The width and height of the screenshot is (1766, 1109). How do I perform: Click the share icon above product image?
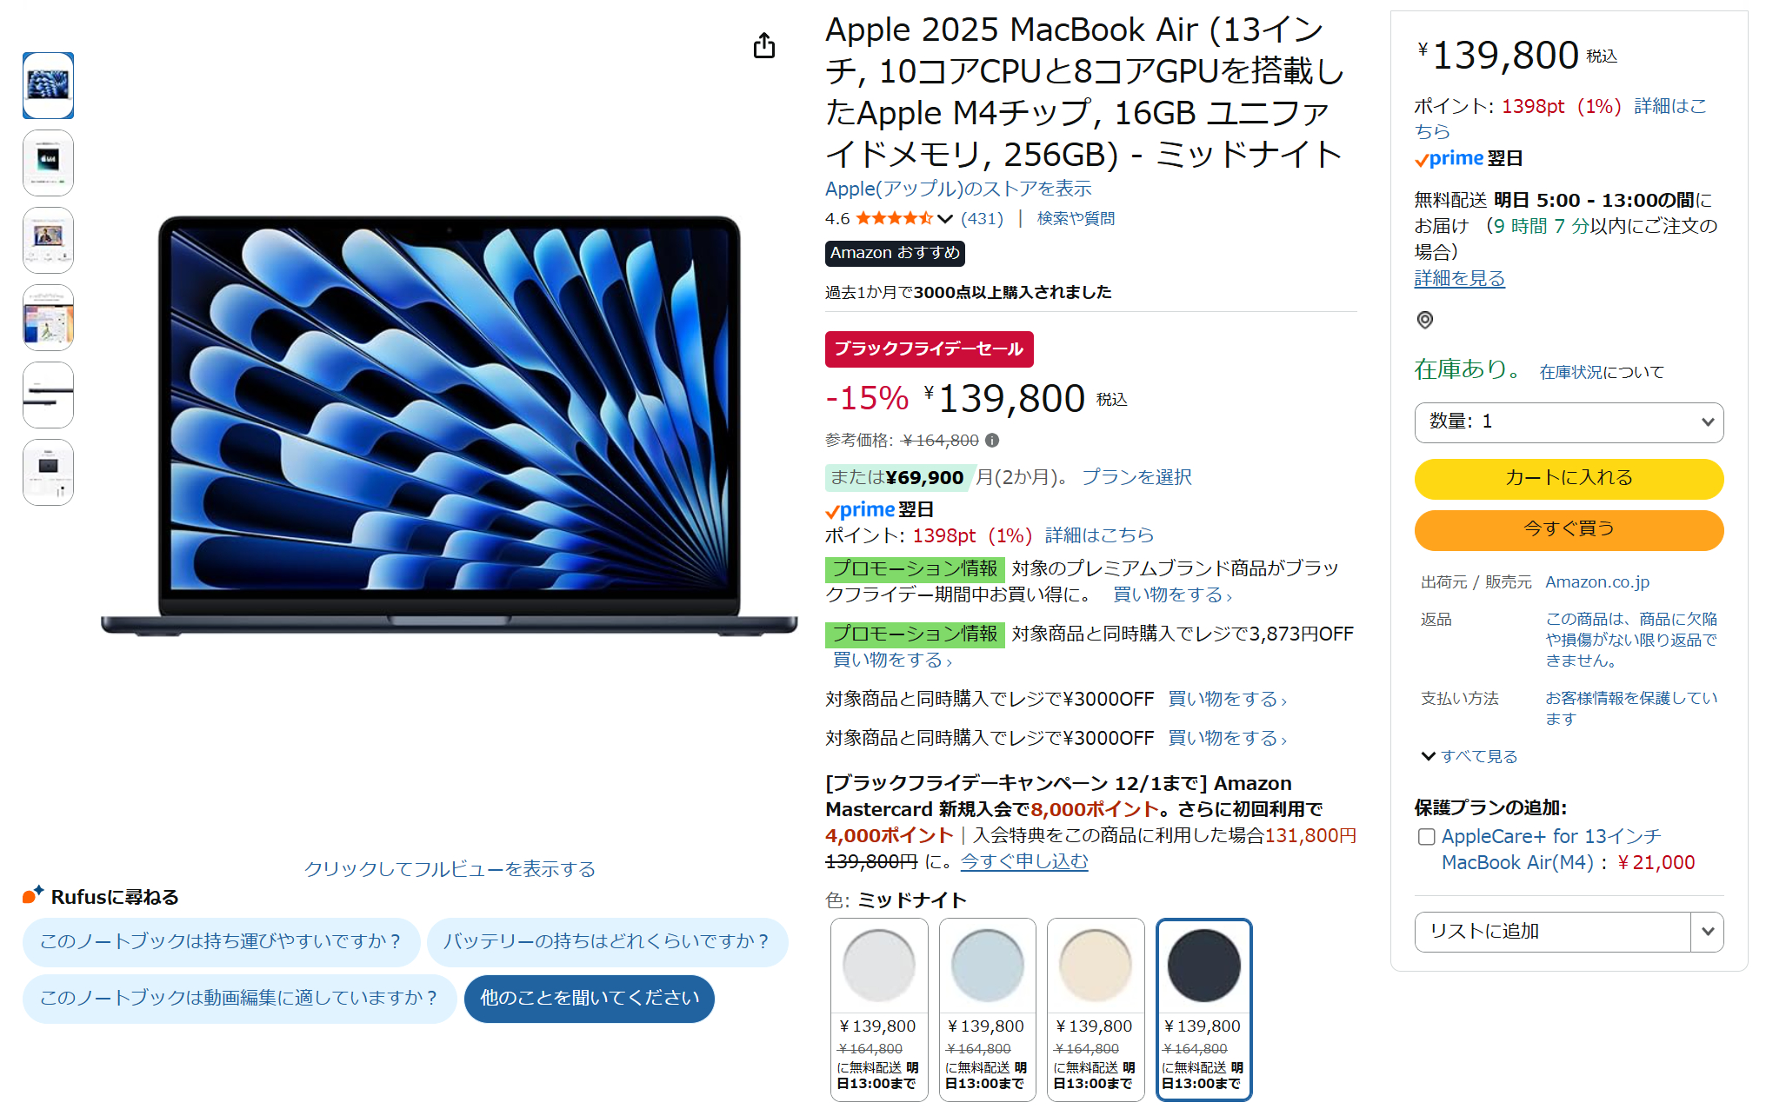pos(763,45)
